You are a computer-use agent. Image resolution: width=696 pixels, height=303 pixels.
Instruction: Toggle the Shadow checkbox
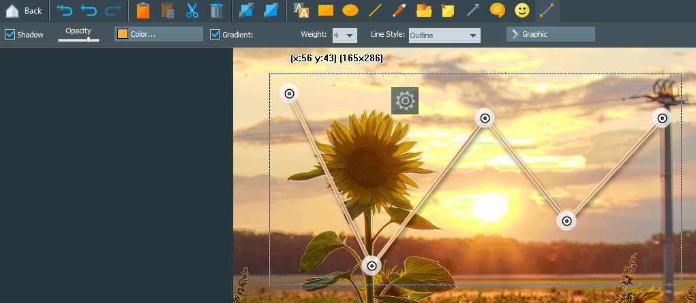[10, 34]
